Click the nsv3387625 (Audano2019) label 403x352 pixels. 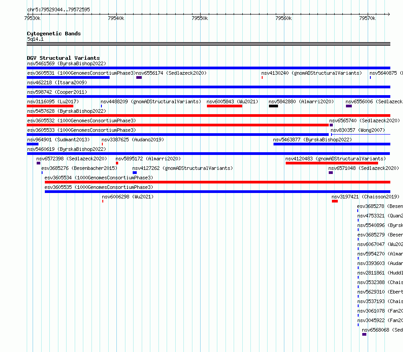pyautogui.click(x=133, y=140)
